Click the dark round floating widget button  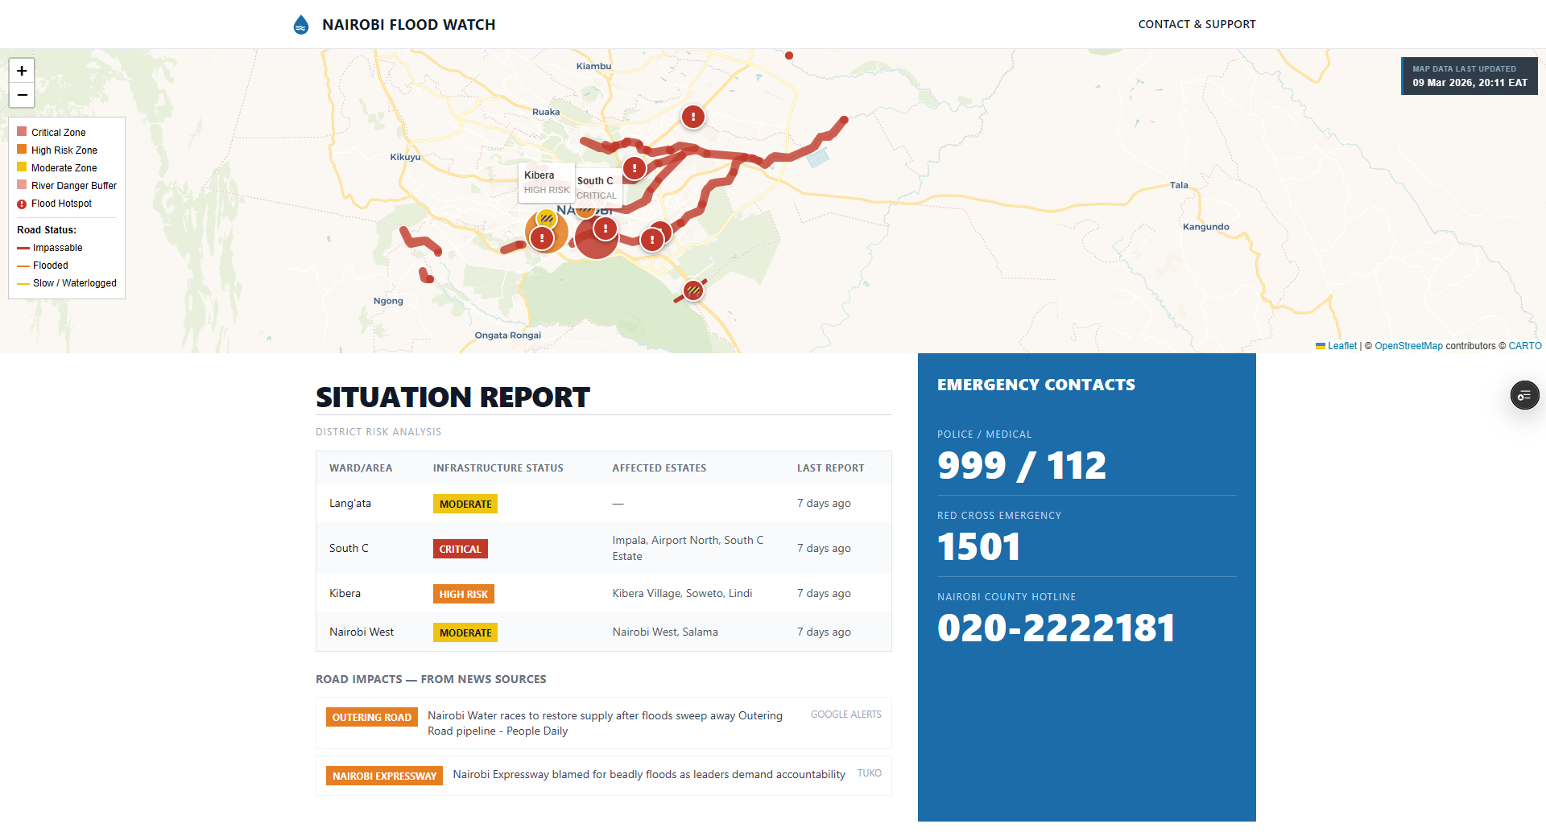(1524, 395)
